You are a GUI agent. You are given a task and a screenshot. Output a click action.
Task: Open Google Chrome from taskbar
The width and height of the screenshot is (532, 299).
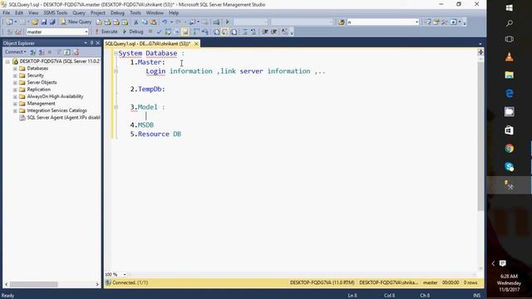(509, 148)
